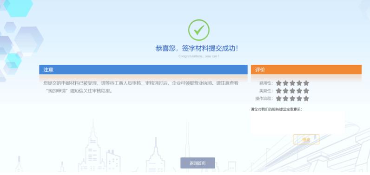This screenshot has height=175, width=370.
Task: Click the feedback comments text area
Action: point(298,123)
